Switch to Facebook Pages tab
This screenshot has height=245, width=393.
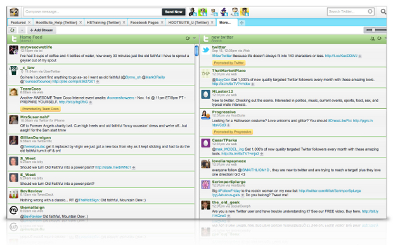[x=145, y=23]
